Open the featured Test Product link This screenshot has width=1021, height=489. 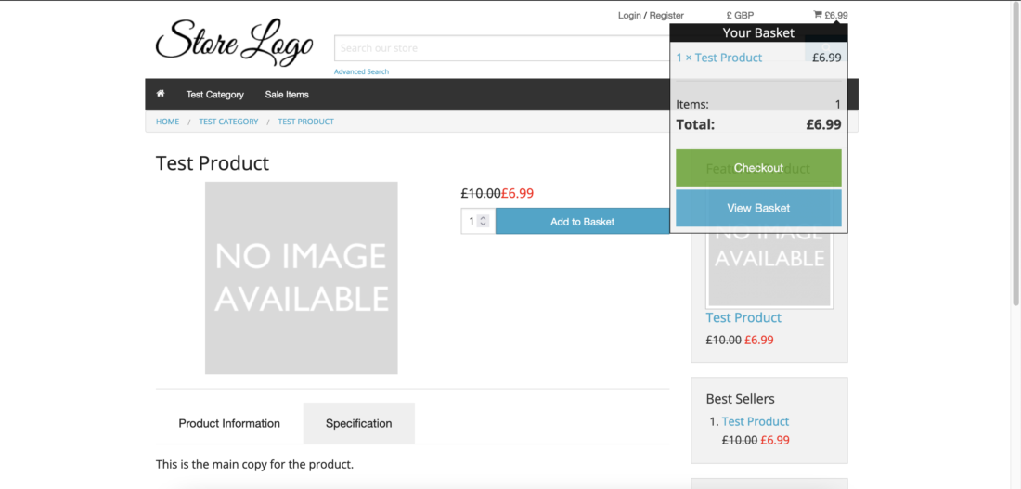(743, 317)
